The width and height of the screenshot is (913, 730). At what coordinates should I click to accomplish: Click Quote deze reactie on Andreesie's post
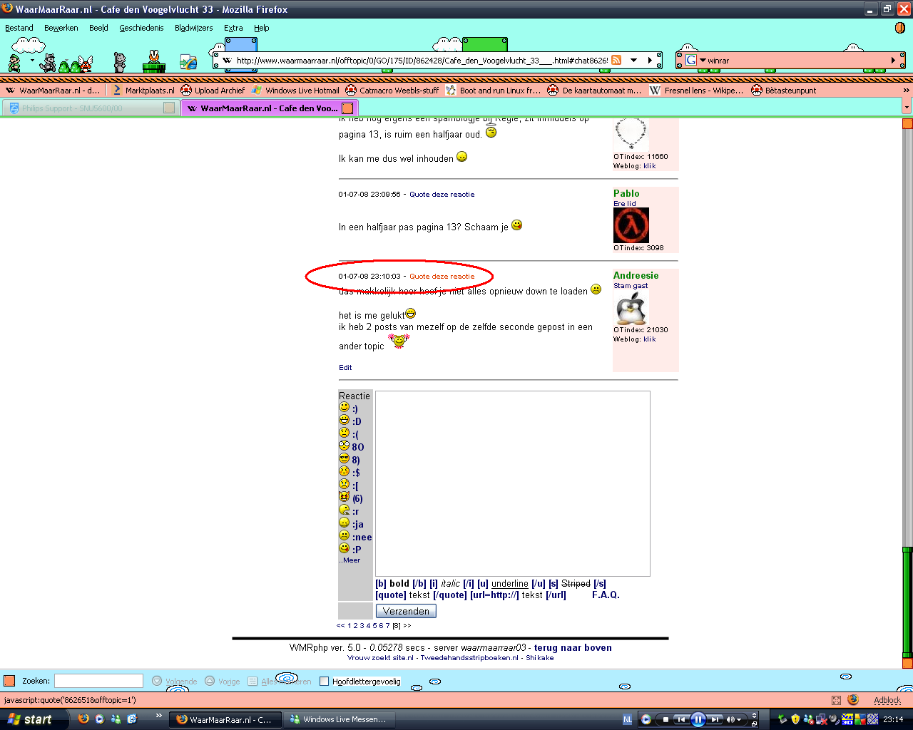click(442, 277)
